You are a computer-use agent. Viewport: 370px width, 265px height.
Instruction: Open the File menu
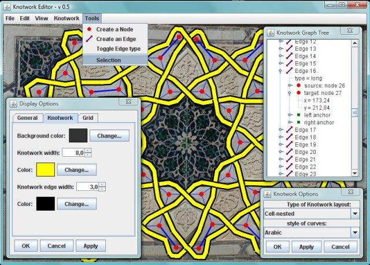coord(10,18)
